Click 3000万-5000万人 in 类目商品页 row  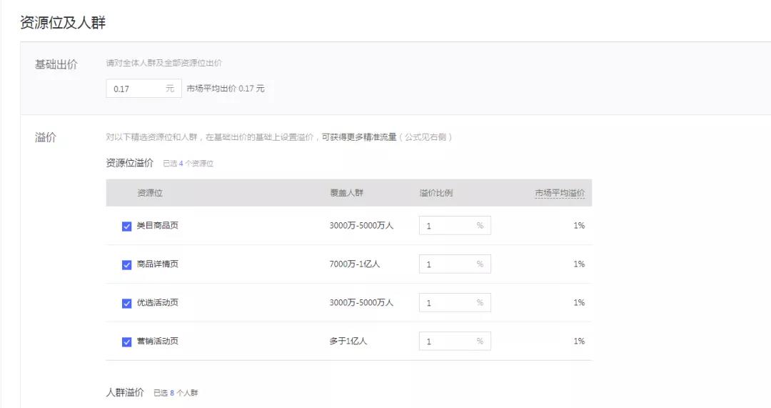[x=361, y=225]
